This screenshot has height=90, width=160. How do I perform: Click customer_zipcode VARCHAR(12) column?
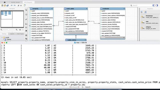pyautogui.click(x=111, y=22)
